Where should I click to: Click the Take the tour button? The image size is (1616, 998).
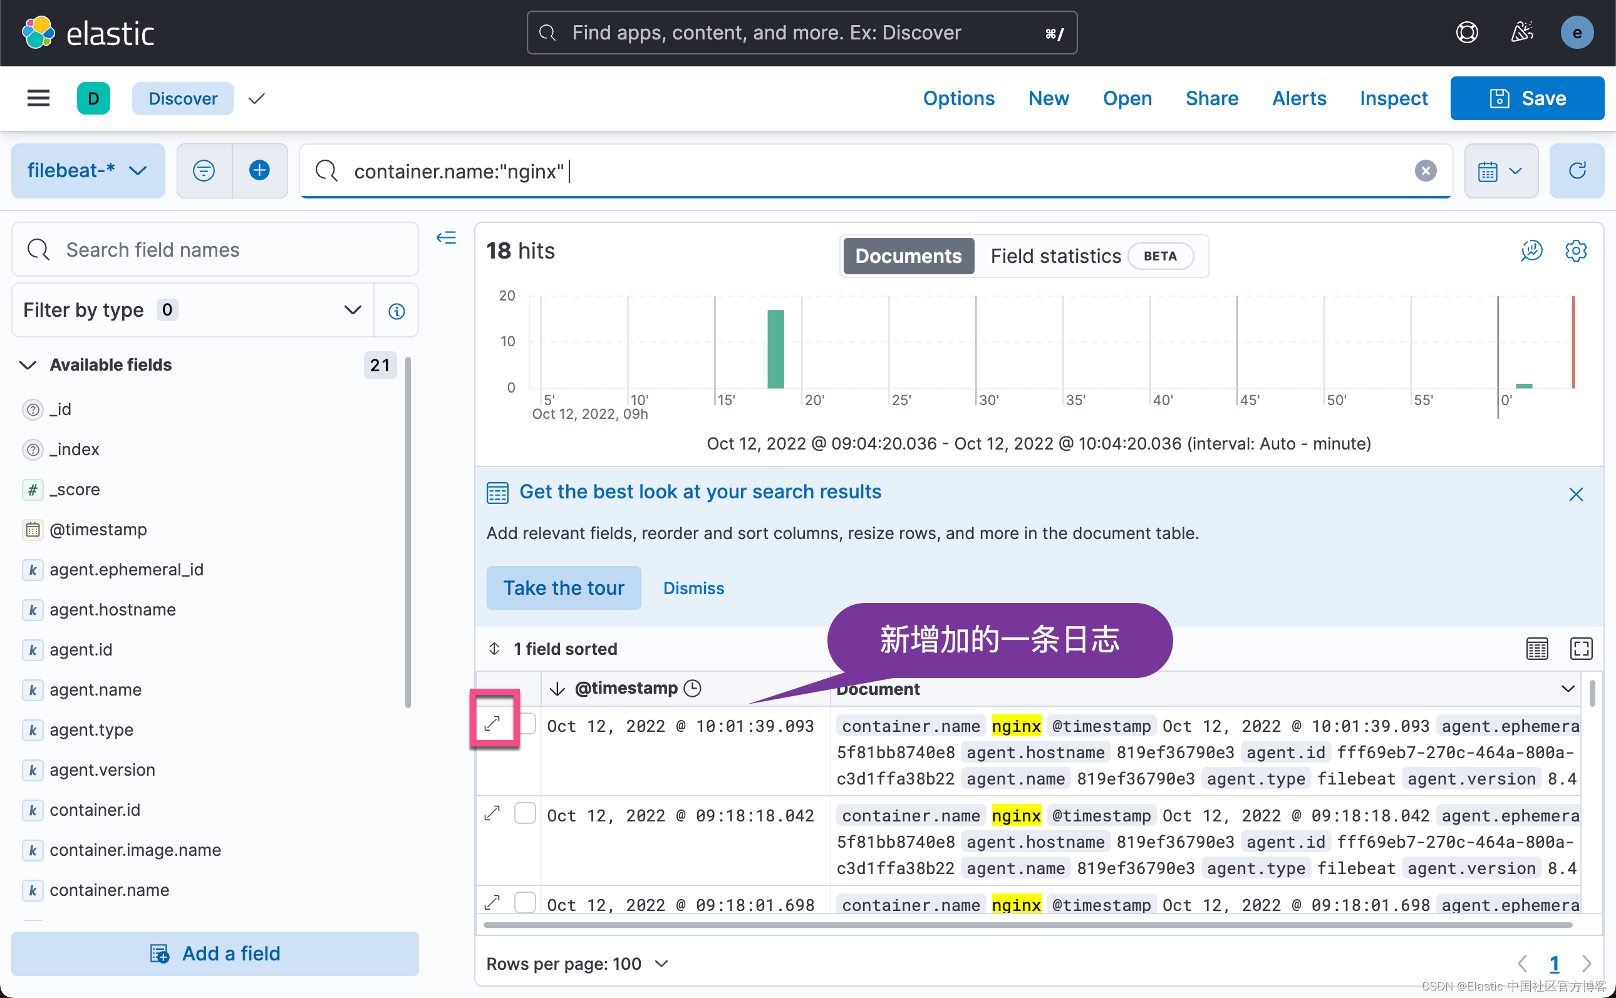coord(564,587)
